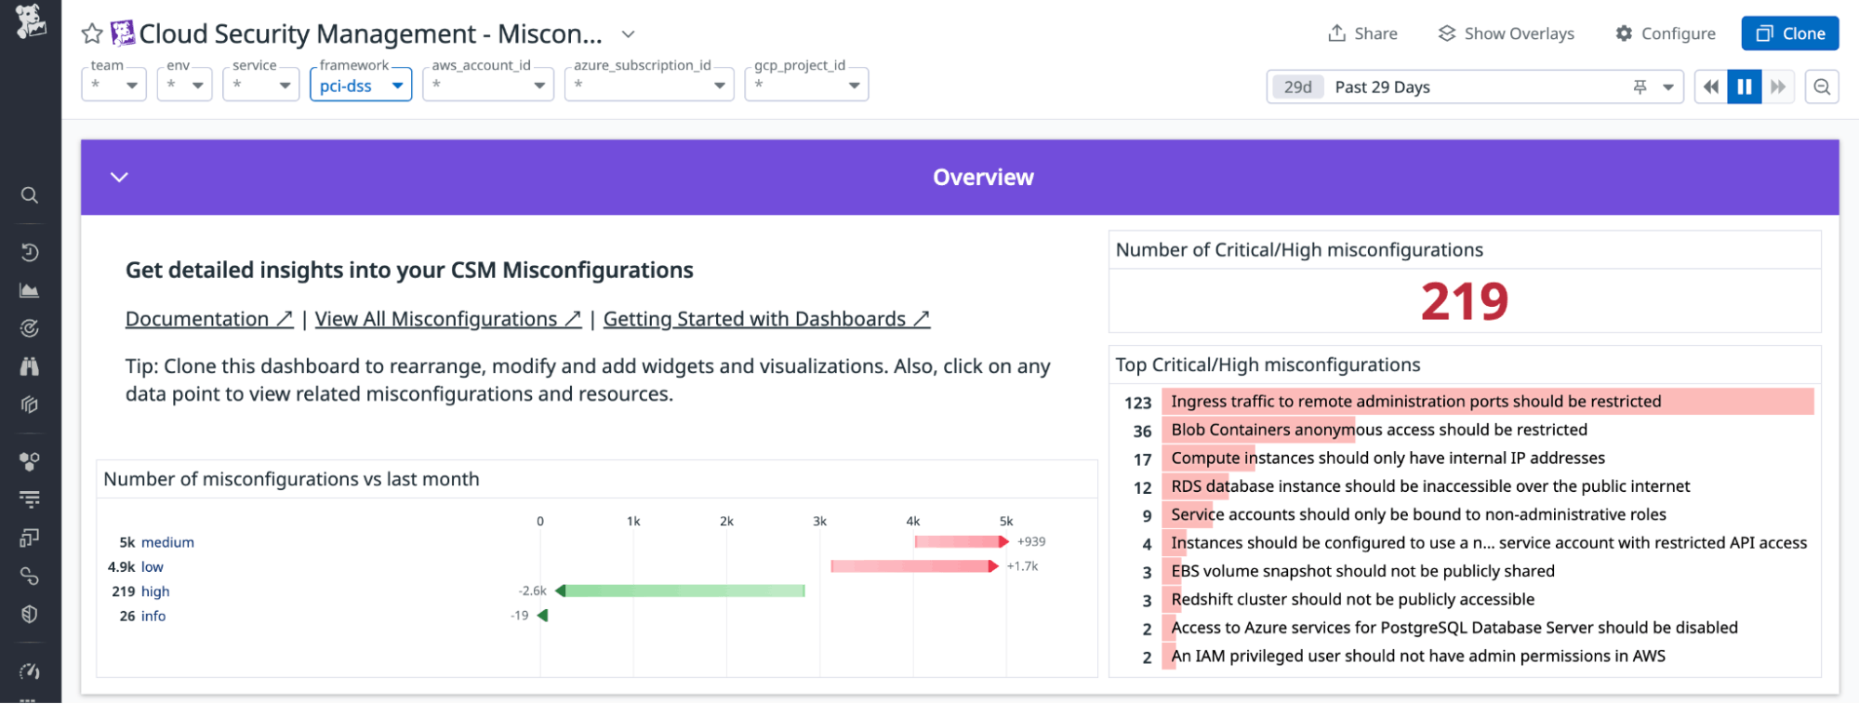This screenshot has height=704, width=1859.
Task: Click the Datadog logo in sidebar
Action: click(30, 20)
